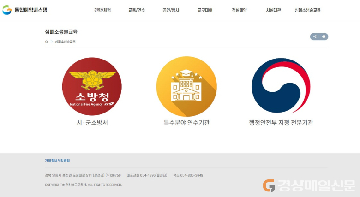Click the 행정안전부 지정 전문기관 label
This screenshot has height=197, width=360.
click(x=281, y=123)
